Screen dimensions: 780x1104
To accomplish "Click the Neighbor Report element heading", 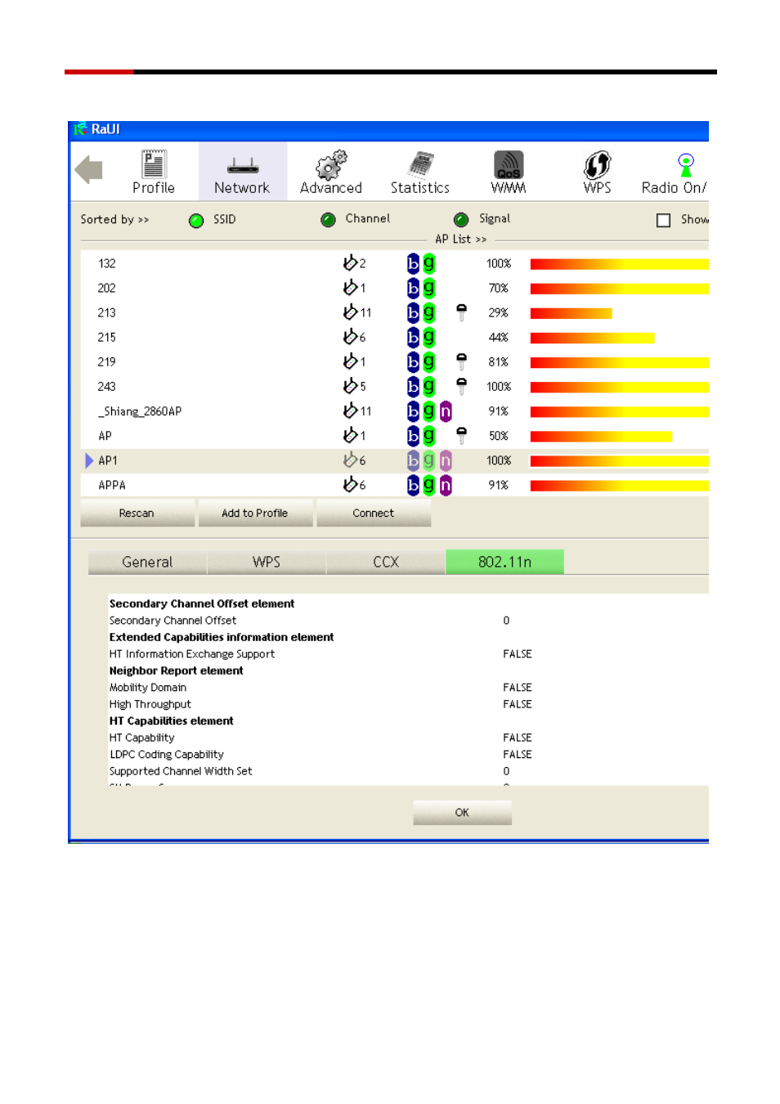I will 177,671.
